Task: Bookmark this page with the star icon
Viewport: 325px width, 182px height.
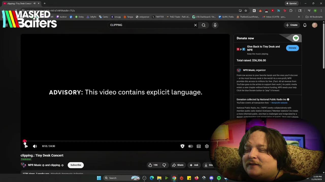Action: point(246,11)
